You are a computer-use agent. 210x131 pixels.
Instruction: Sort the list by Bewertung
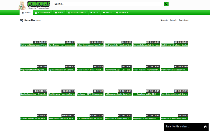(x=183, y=20)
